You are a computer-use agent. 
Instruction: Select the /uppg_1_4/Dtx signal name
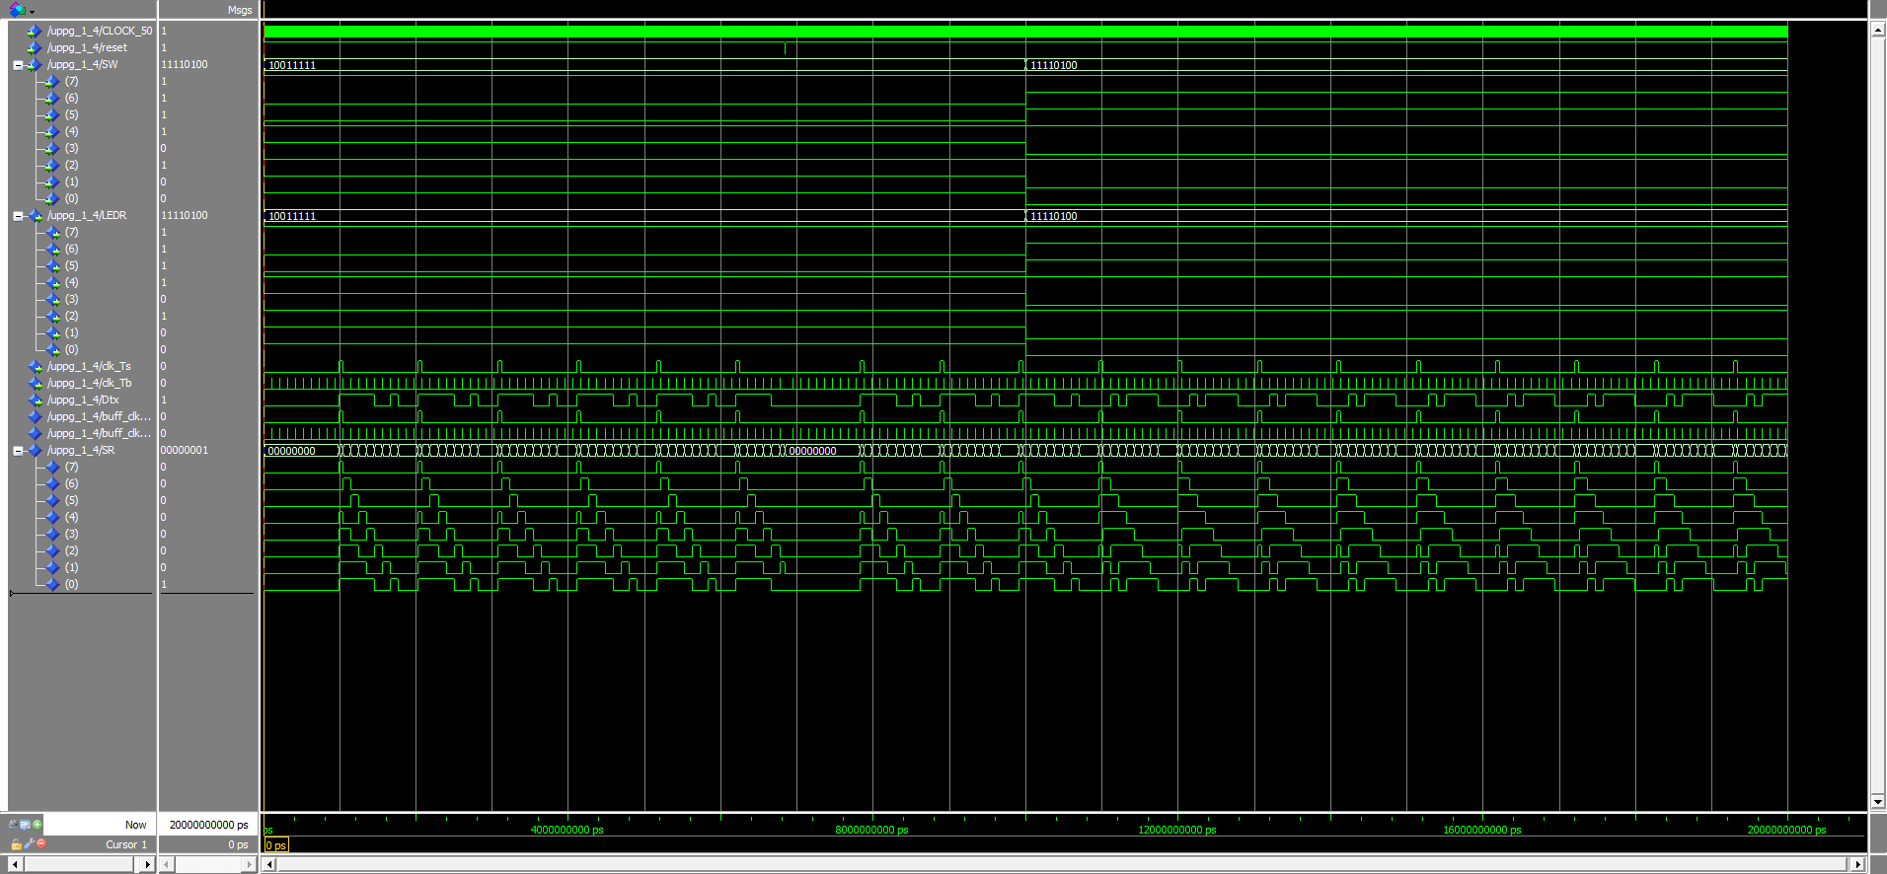[x=83, y=401]
